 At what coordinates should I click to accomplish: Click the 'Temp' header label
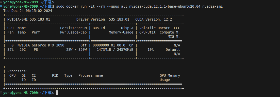pyautogui.click(x=22, y=32)
